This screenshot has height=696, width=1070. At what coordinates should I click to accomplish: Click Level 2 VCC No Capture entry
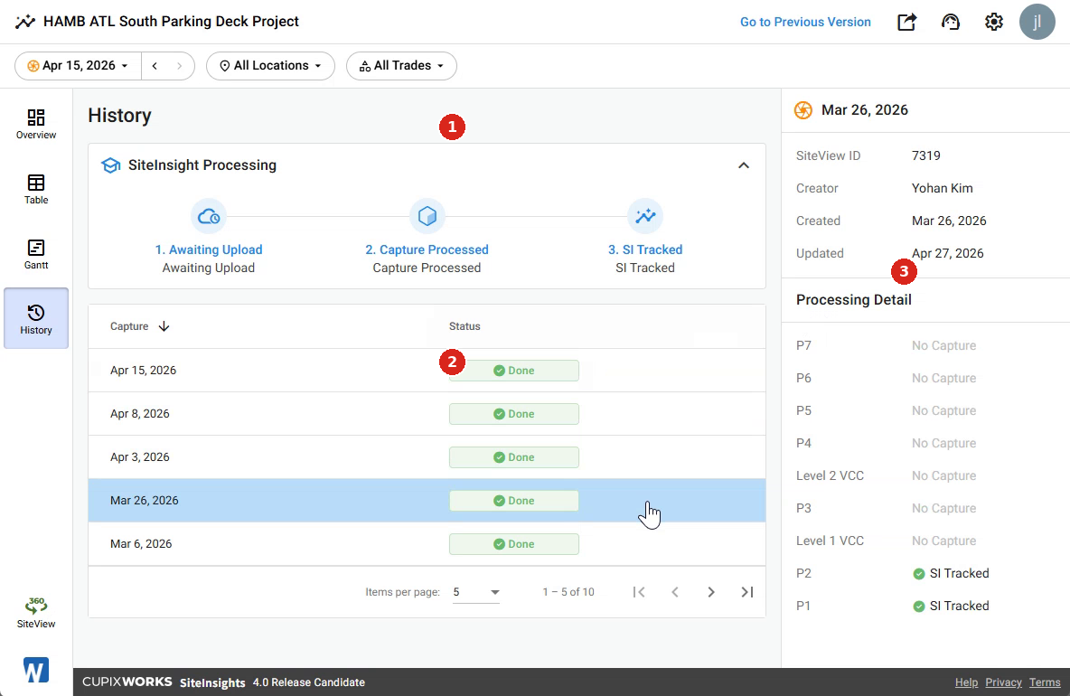click(x=943, y=475)
